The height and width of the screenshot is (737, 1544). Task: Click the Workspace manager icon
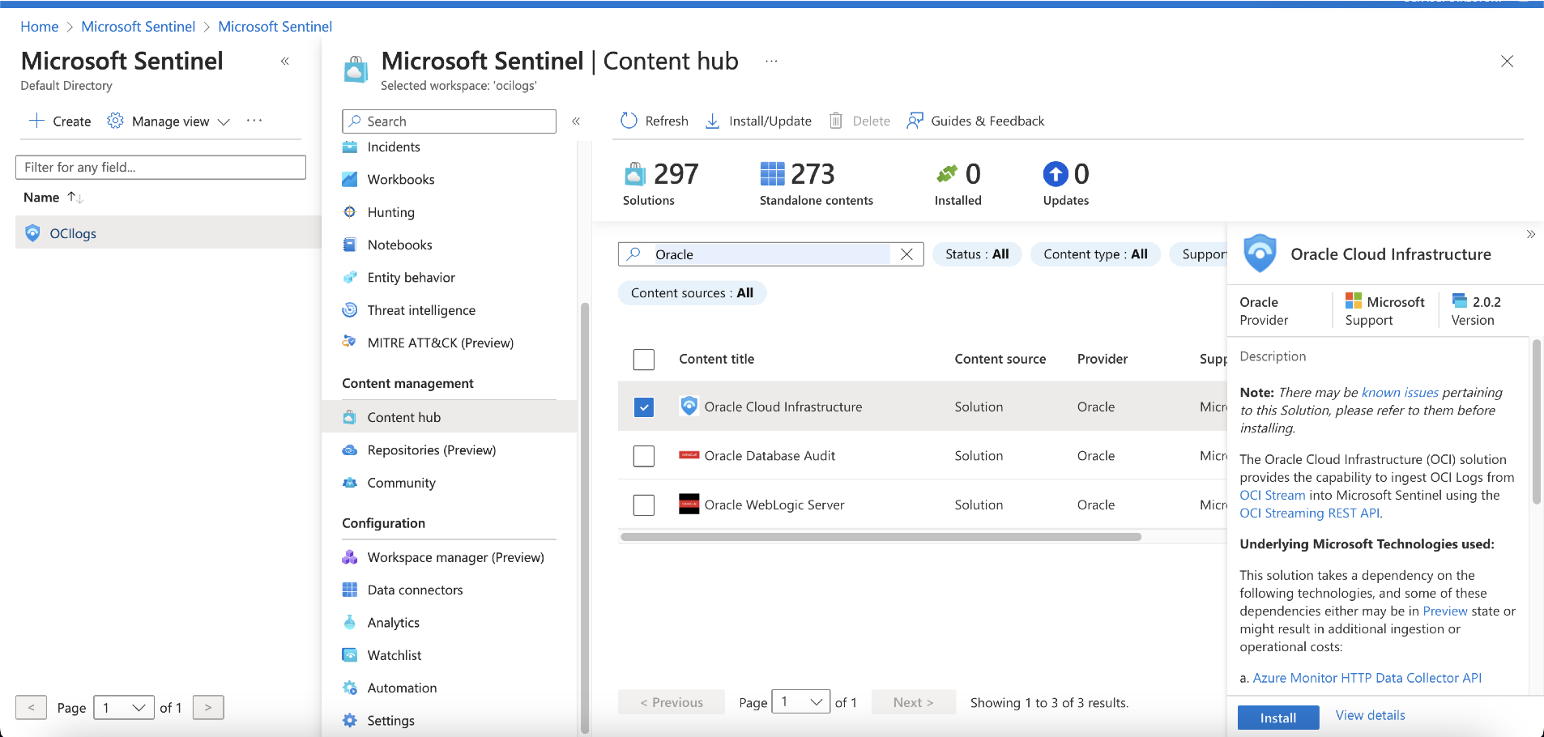[x=350, y=557]
